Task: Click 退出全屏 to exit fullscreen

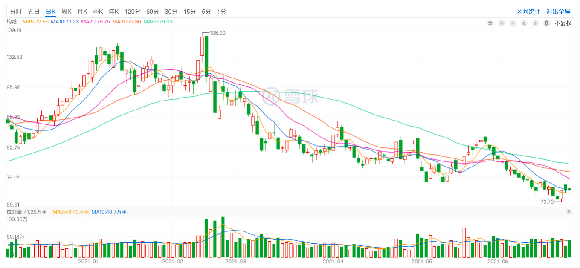Action: pos(558,12)
